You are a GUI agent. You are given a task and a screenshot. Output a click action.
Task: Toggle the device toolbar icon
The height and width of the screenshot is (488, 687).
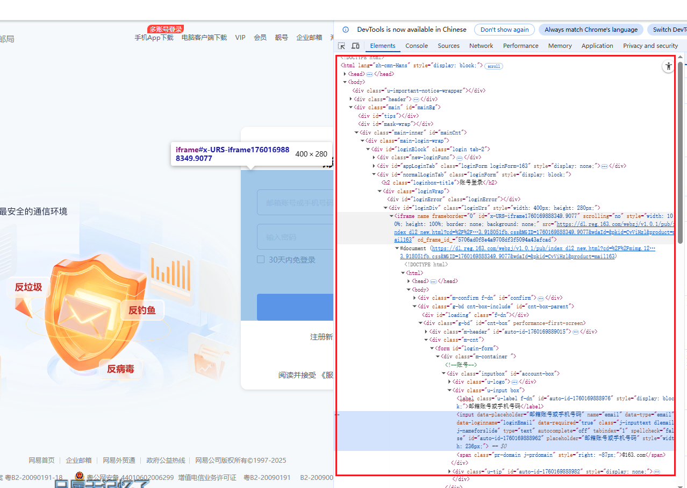(x=355, y=46)
